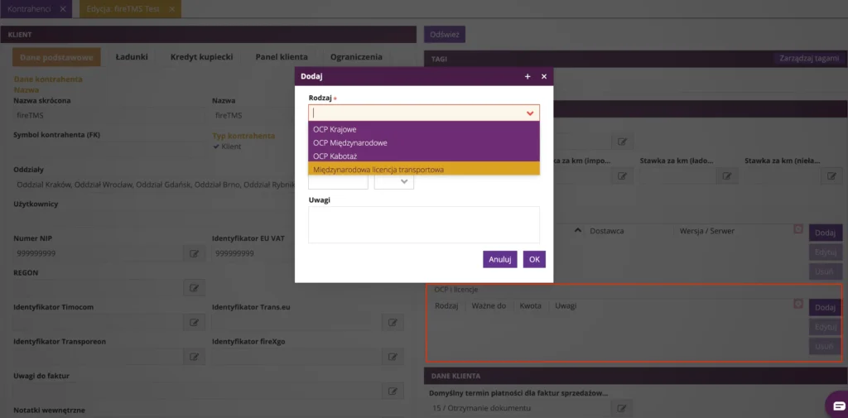Switch to the Kontrahenci tab
Screen dimensions: 848x418
click(x=29, y=9)
